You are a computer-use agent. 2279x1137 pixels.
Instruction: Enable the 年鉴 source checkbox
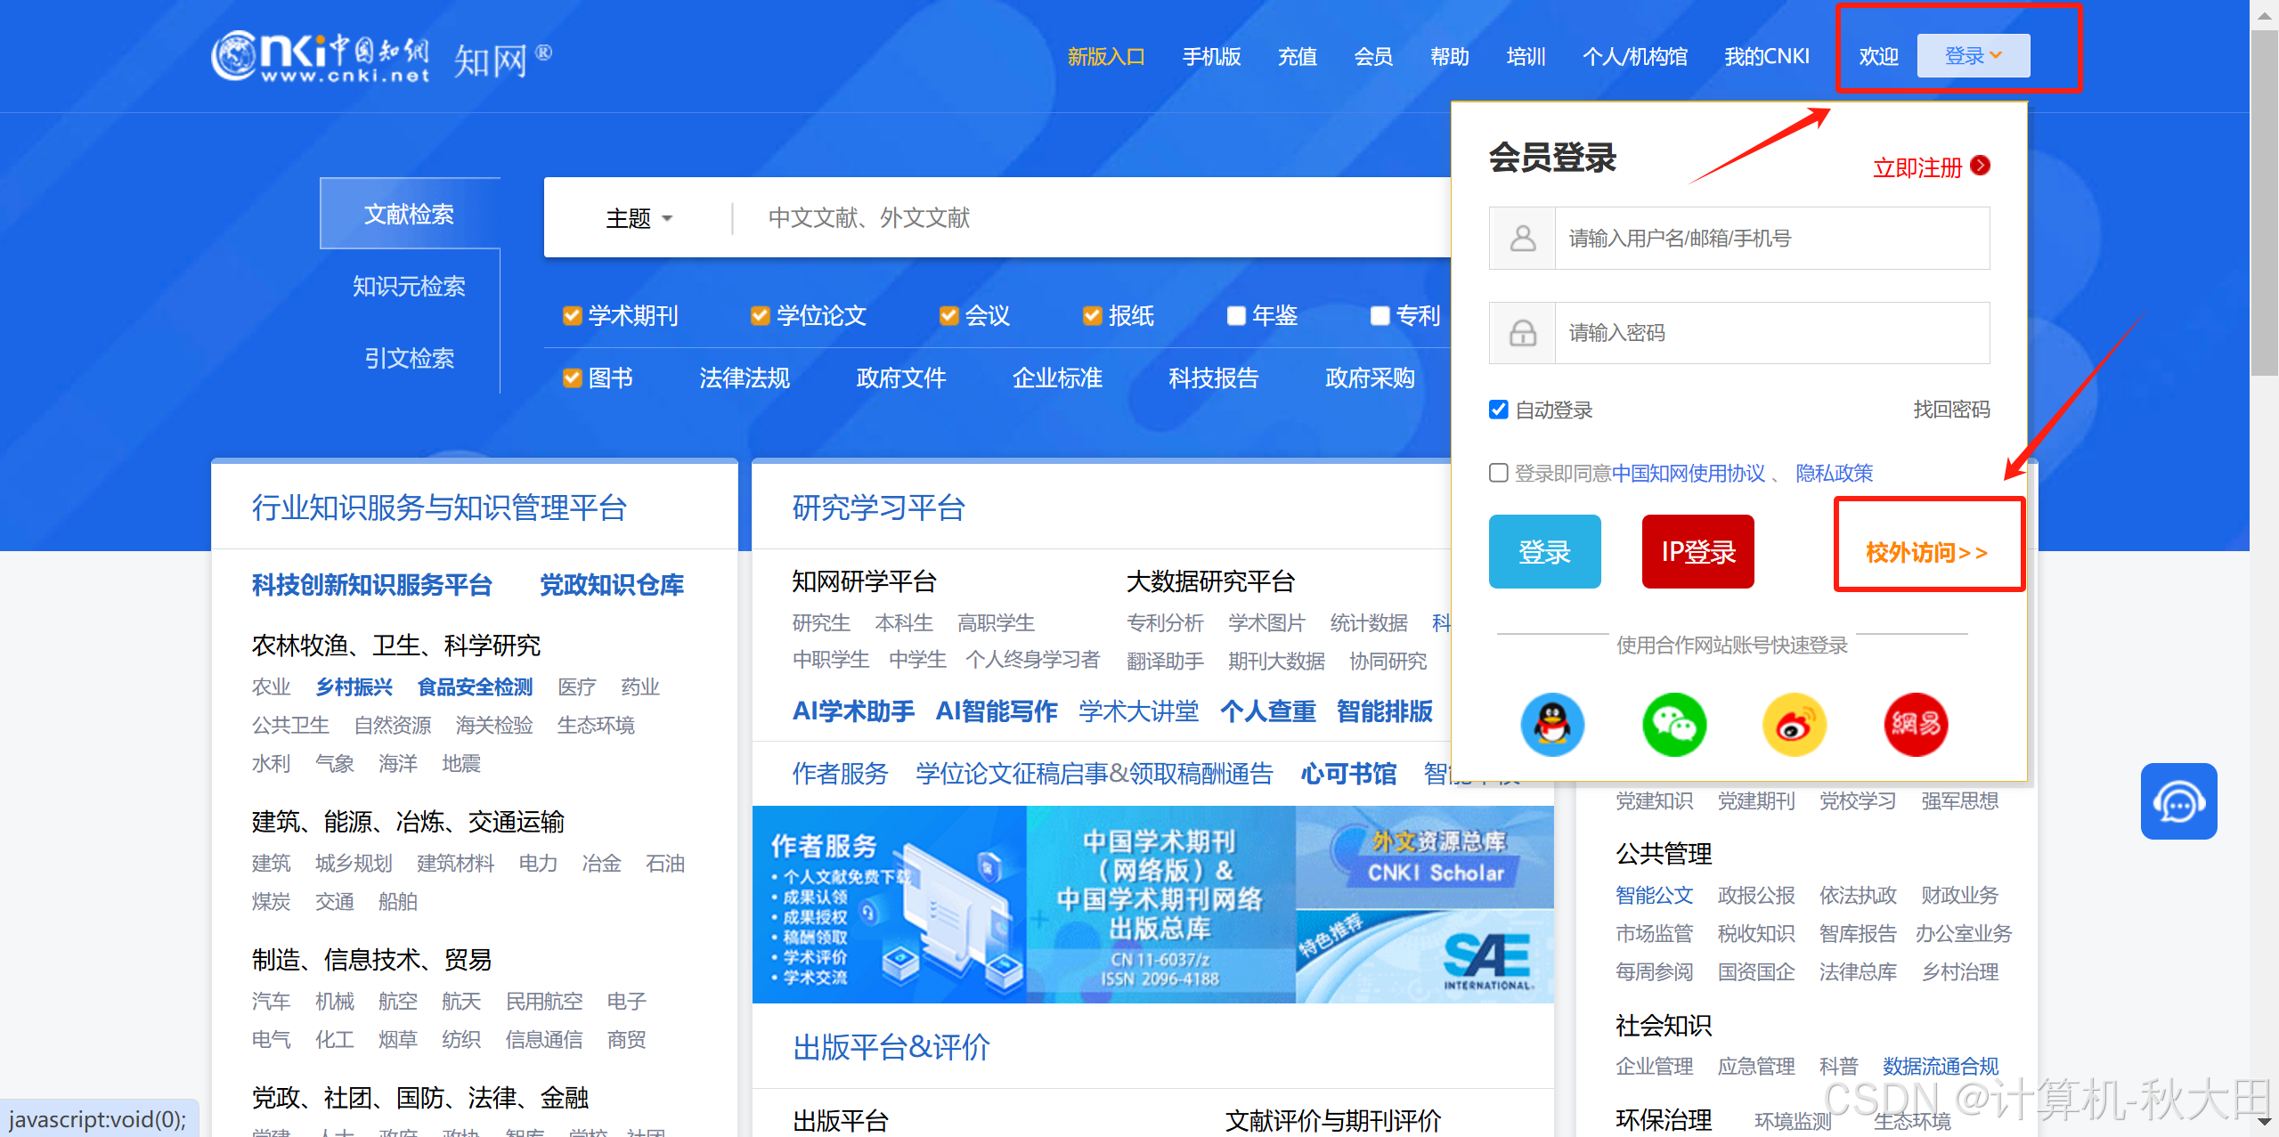point(1236,316)
